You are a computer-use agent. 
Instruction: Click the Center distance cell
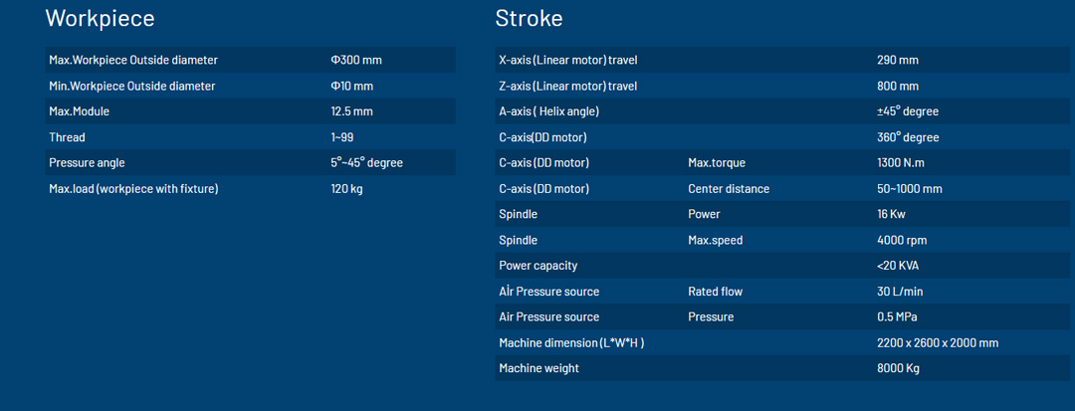729,188
